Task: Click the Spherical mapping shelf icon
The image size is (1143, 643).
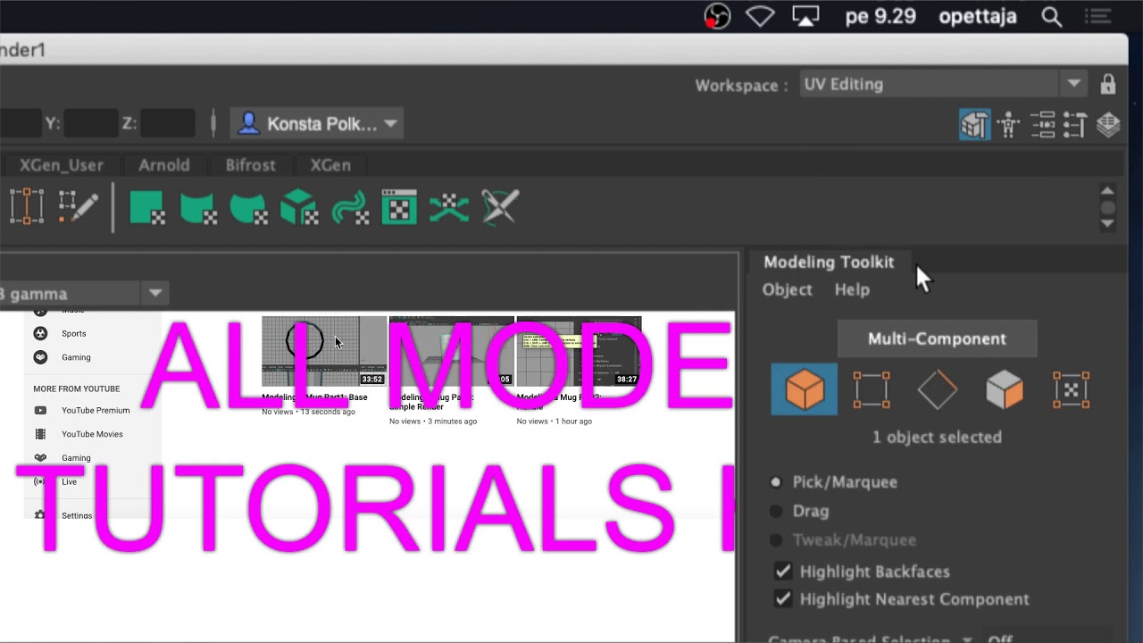Action: pos(248,207)
